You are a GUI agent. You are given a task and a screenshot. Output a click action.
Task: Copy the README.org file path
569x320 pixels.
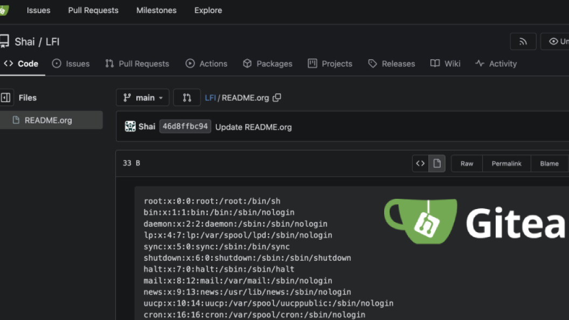click(x=277, y=98)
